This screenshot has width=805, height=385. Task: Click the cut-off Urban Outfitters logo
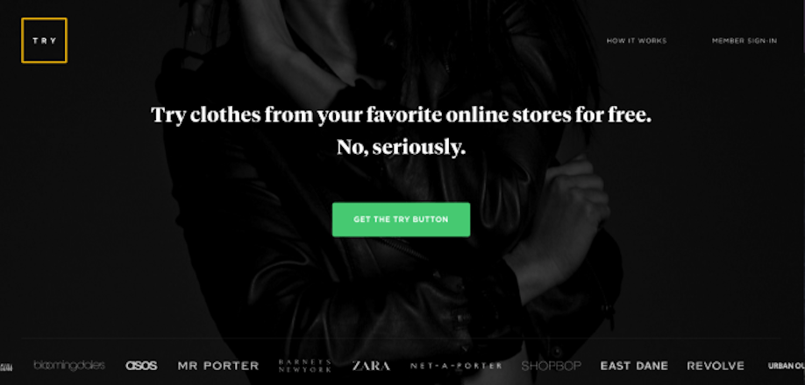click(x=787, y=366)
